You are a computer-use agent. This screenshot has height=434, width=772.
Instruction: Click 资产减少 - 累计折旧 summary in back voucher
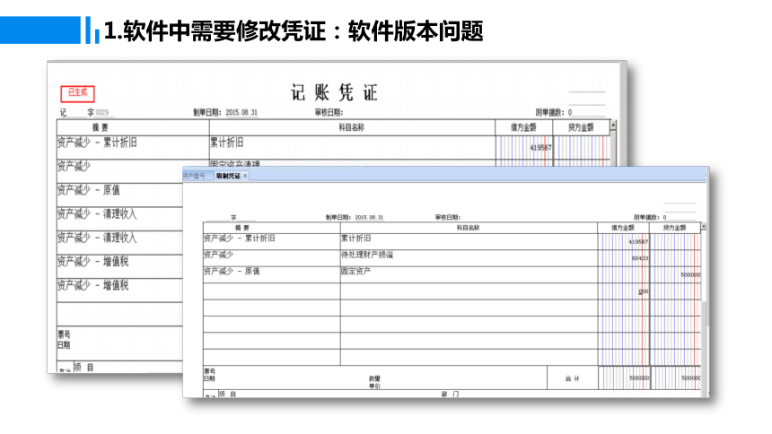pos(97,143)
